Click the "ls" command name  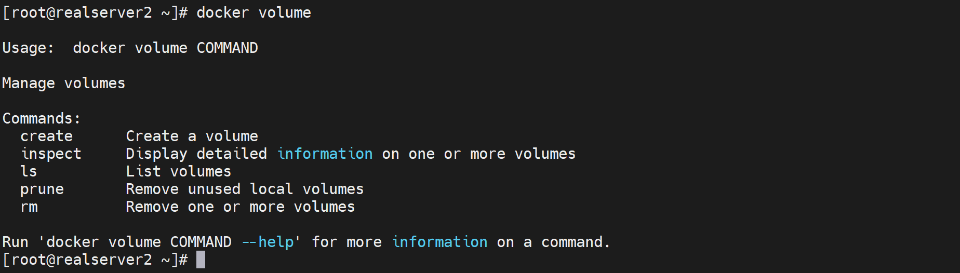29,172
